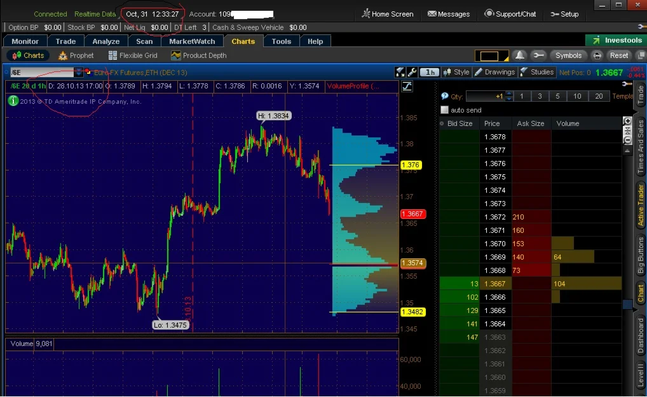Enable the auto send checkbox
Image resolution: width=647 pixels, height=397 pixels.
(x=444, y=110)
